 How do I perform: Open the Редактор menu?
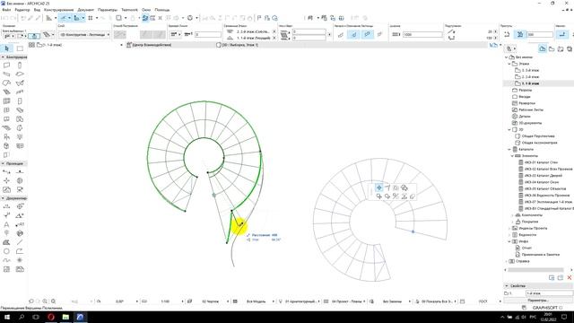coord(22,10)
